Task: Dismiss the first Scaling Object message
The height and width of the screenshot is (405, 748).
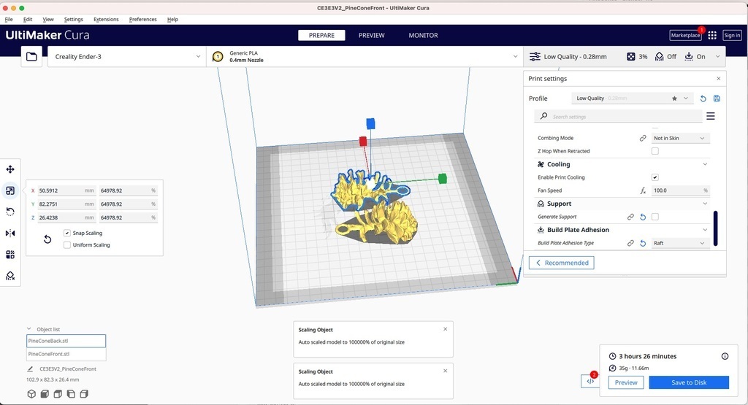Action: (445, 329)
